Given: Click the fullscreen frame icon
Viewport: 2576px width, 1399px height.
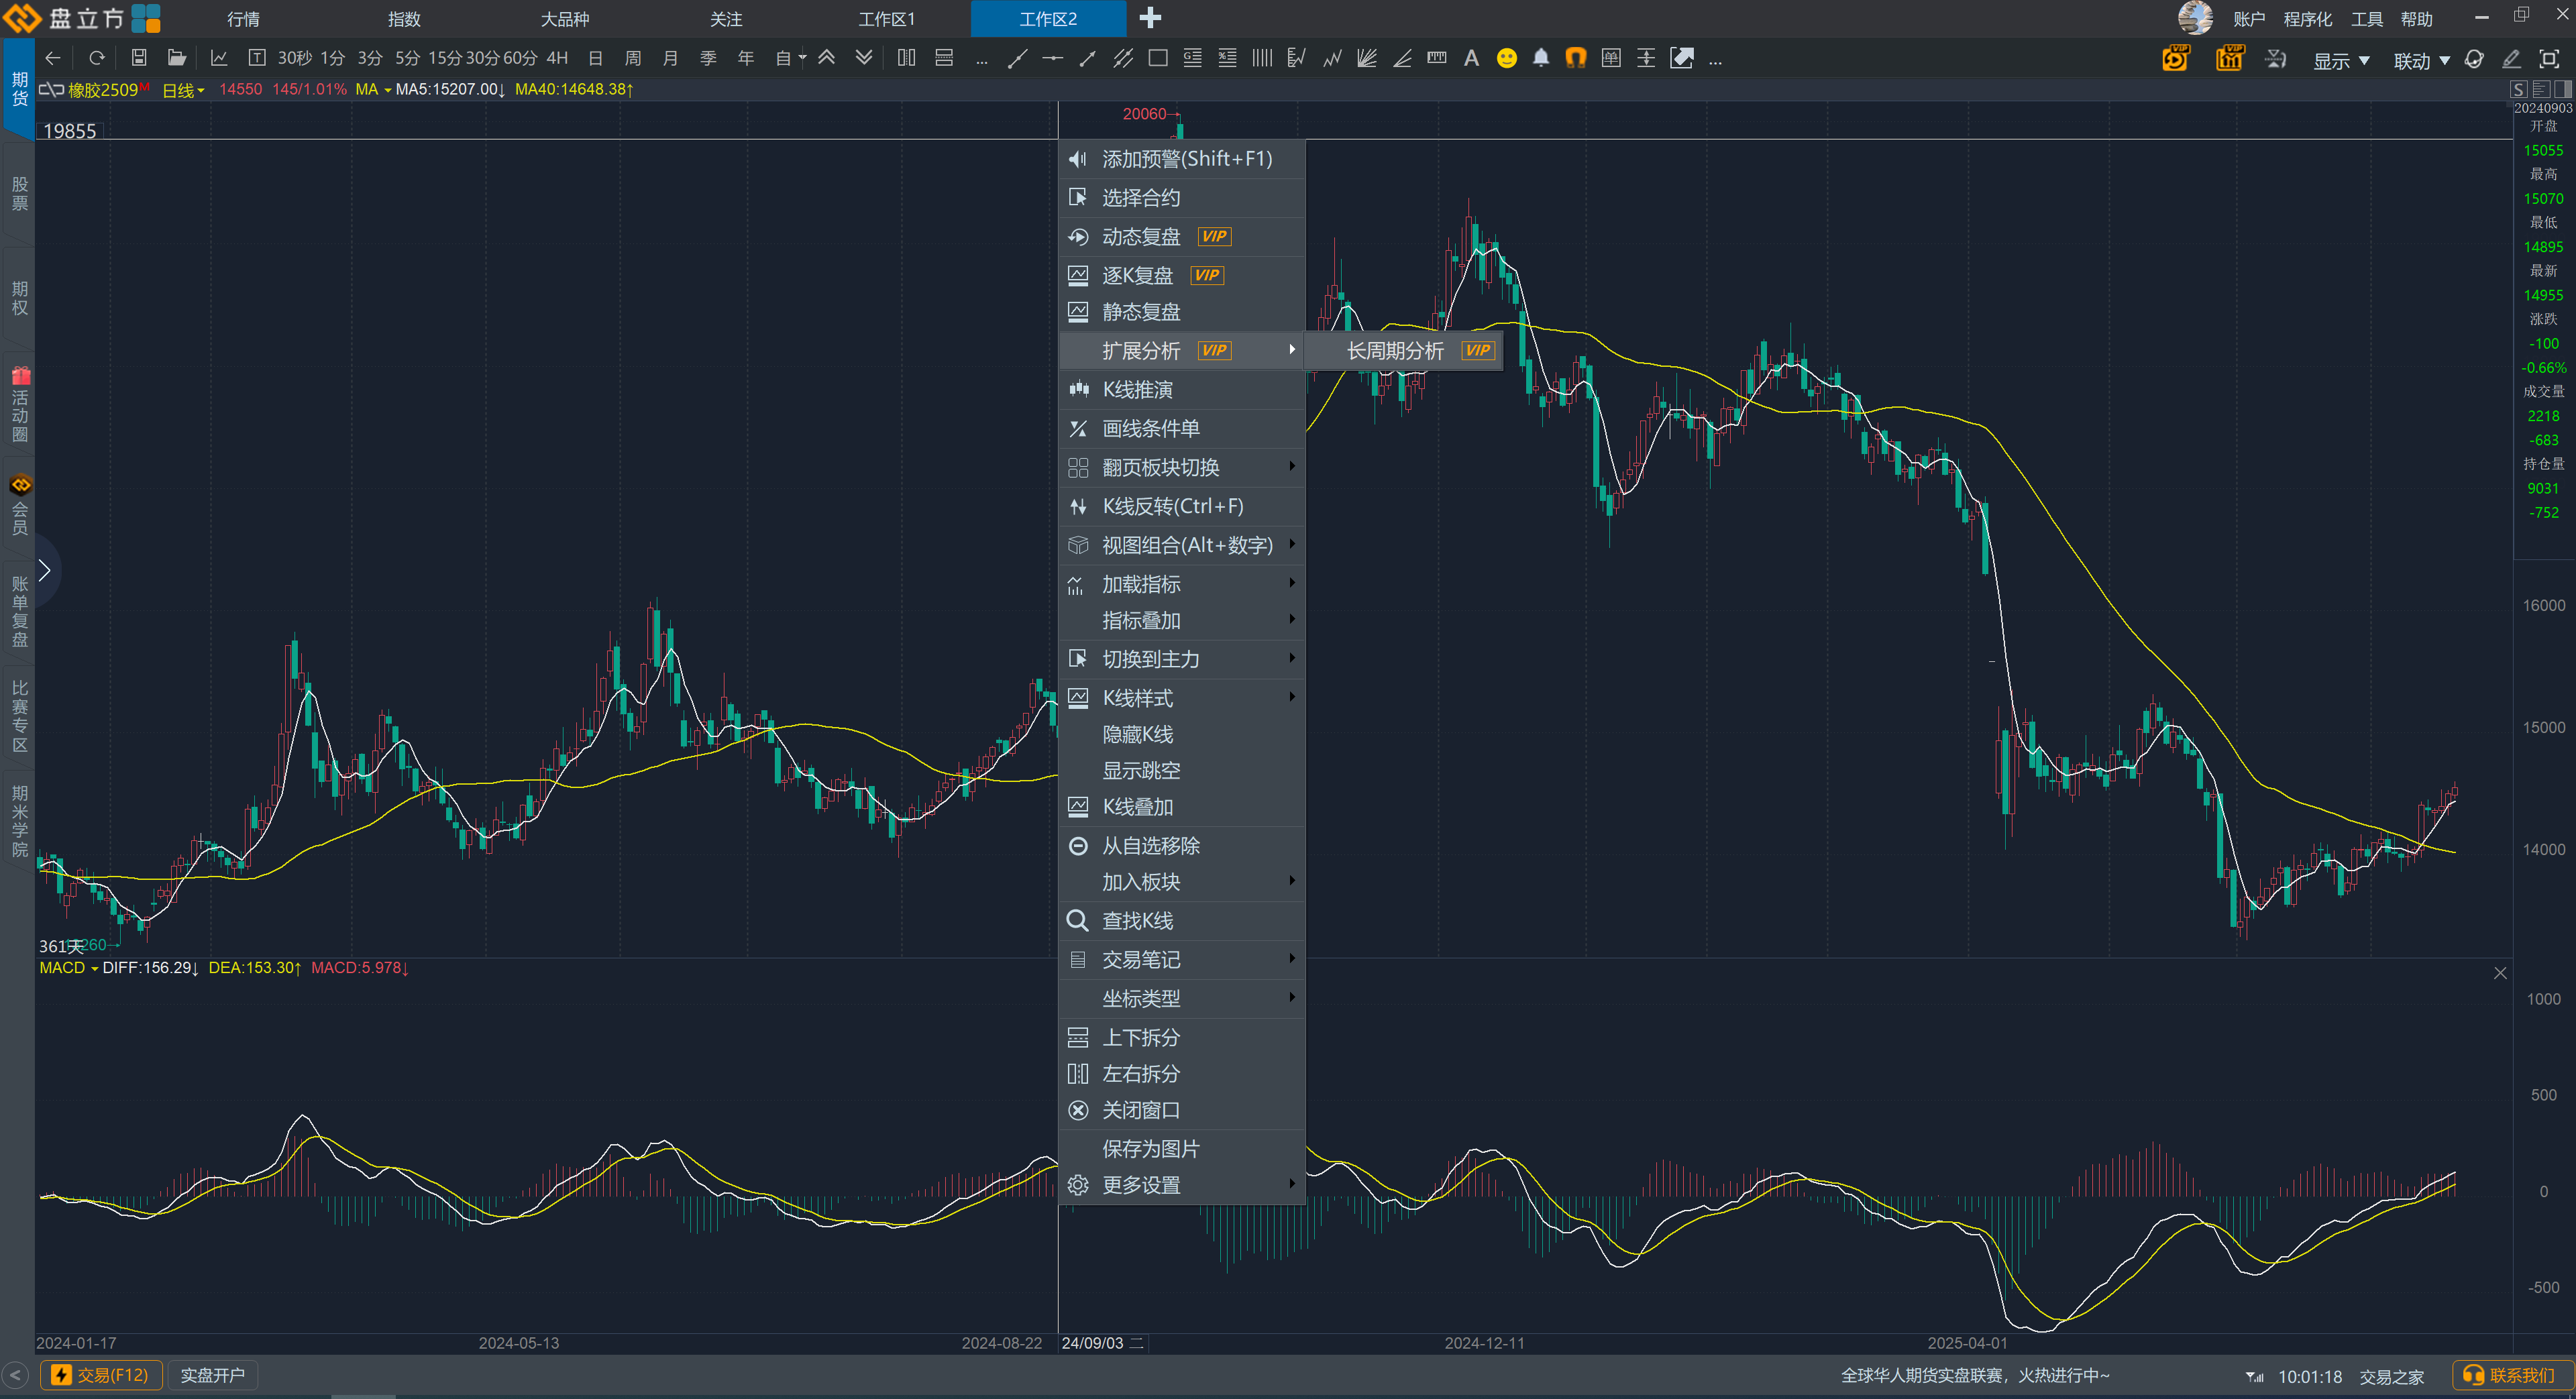Looking at the screenshot, I should pyautogui.click(x=2549, y=59).
